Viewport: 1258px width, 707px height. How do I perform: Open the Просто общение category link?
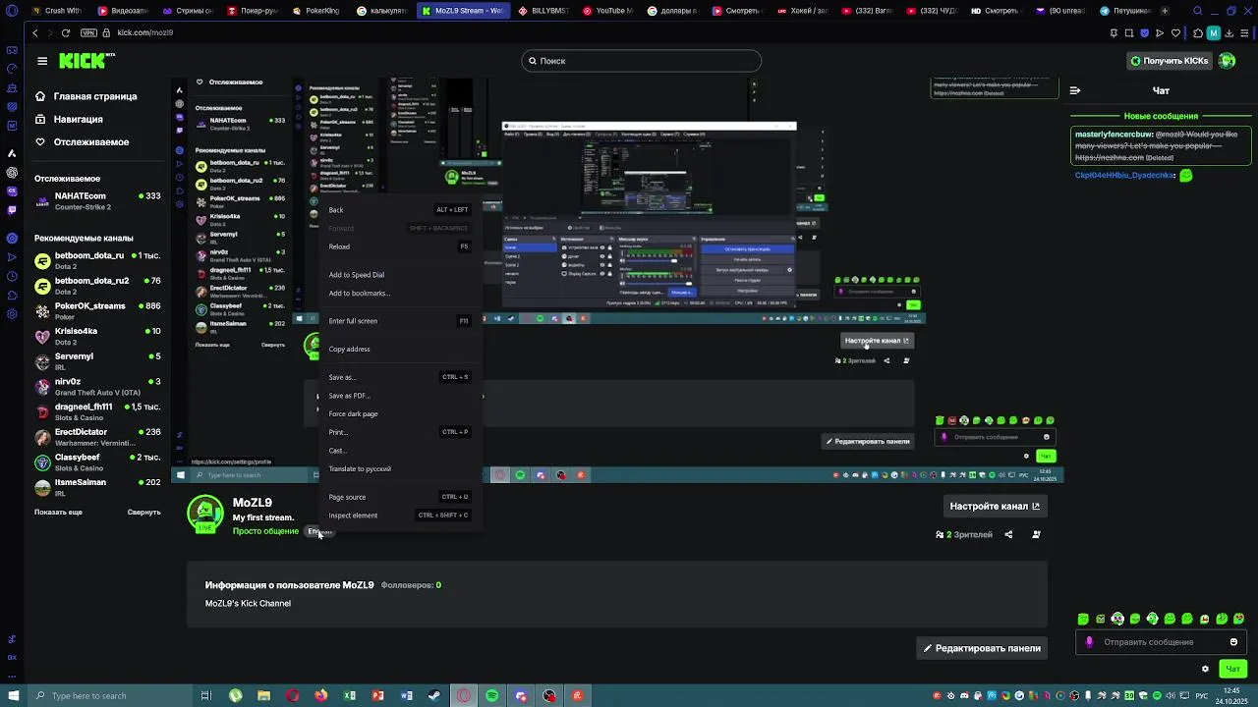[265, 531]
